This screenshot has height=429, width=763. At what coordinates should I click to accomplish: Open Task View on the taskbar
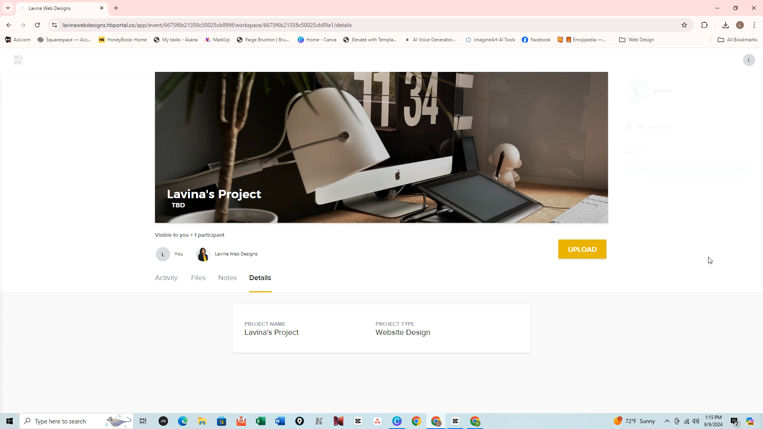click(x=143, y=421)
